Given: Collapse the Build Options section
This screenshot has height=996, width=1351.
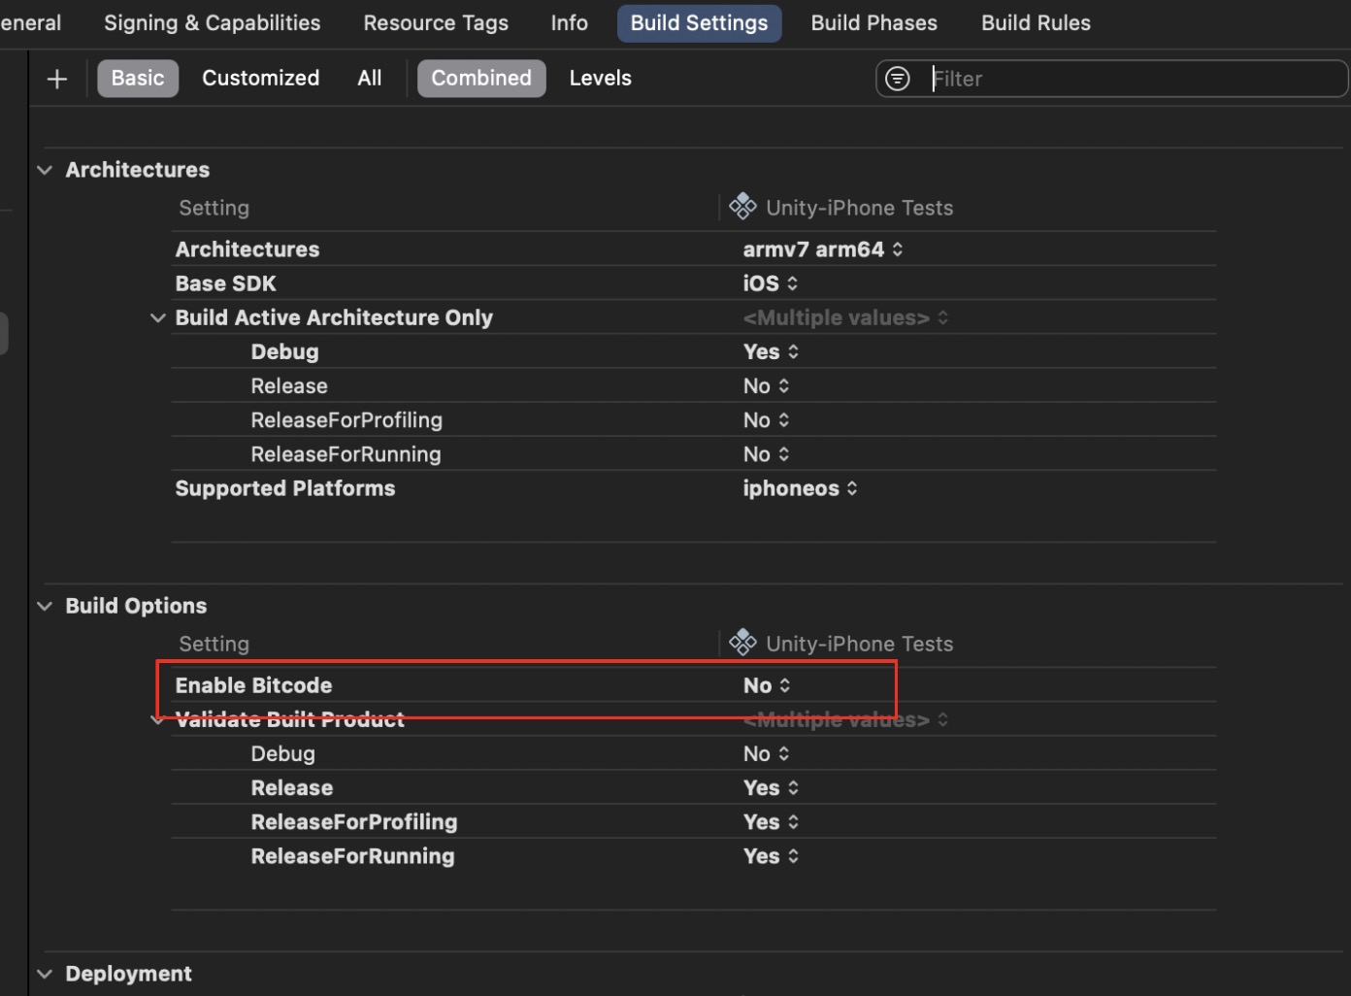Looking at the screenshot, I should 45,605.
